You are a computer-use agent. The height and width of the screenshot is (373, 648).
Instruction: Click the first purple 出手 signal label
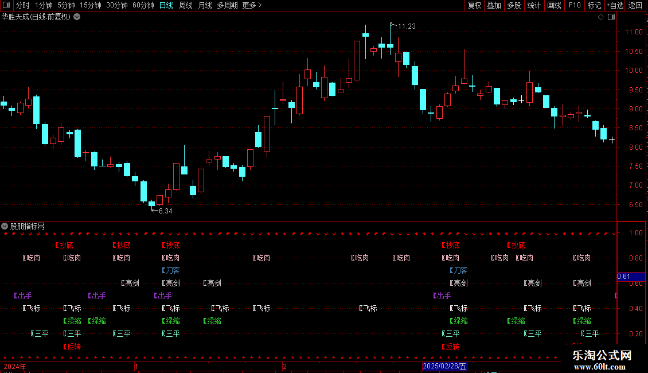point(23,296)
